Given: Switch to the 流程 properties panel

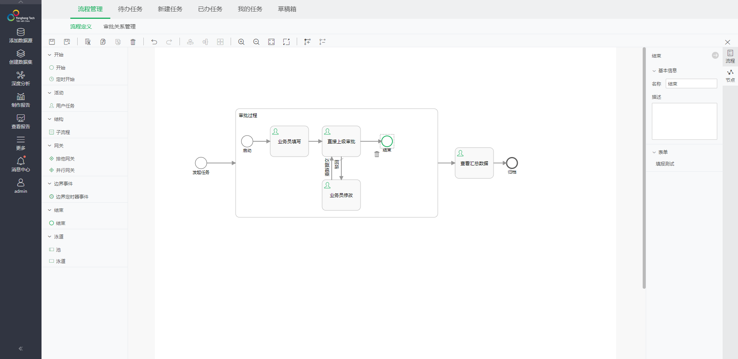Looking at the screenshot, I should [730, 56].
